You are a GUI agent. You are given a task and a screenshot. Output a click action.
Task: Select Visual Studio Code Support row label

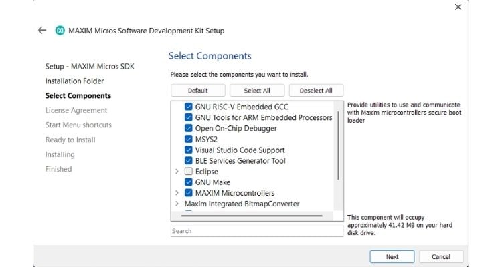(x=240, y=150)
